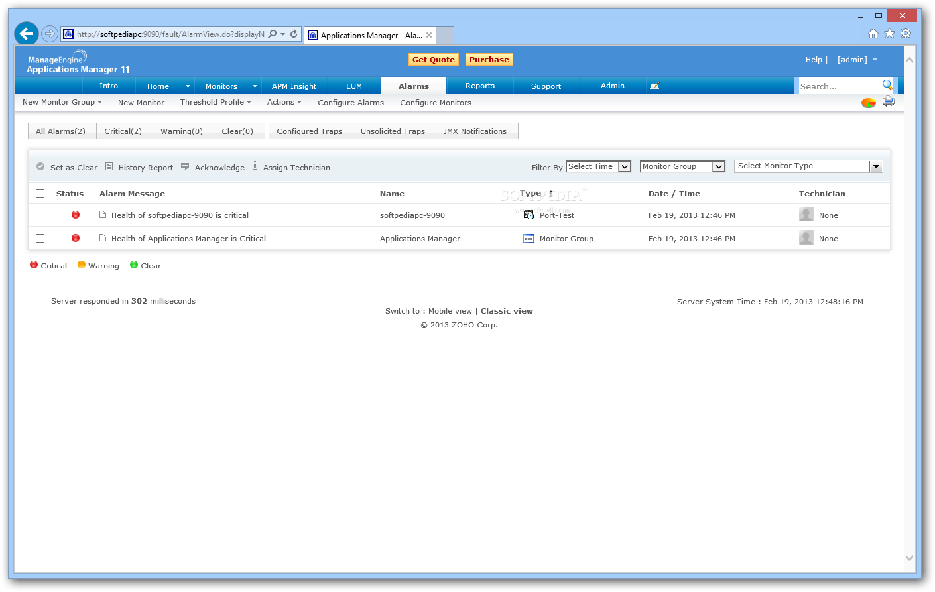Image resolution: width=935 pixels, height=592 pixels.
Task: Click the browser forward arrow
Action: click(49, 34)
